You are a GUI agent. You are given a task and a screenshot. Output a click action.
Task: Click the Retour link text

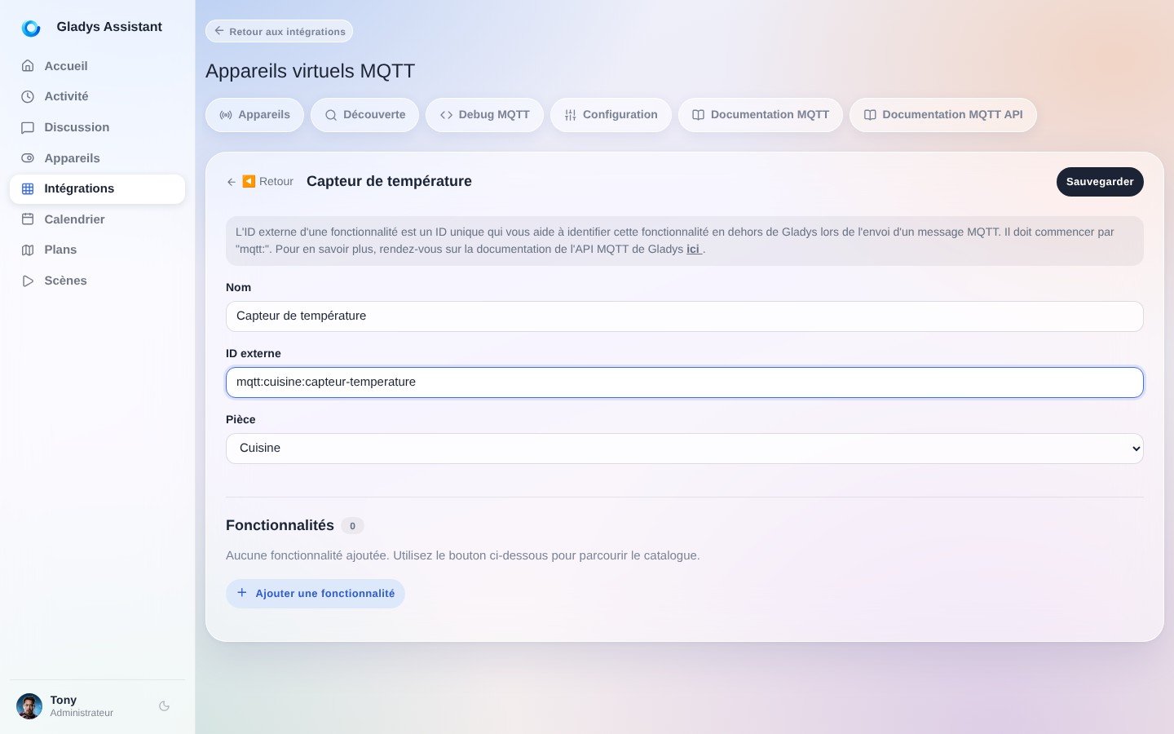click(276, 182)
